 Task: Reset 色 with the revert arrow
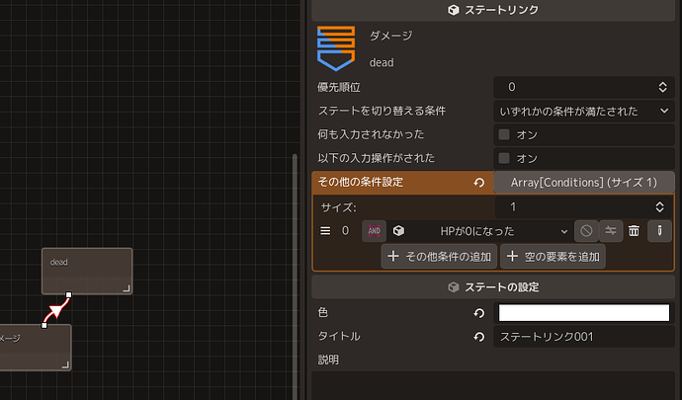tap(478, 313)
